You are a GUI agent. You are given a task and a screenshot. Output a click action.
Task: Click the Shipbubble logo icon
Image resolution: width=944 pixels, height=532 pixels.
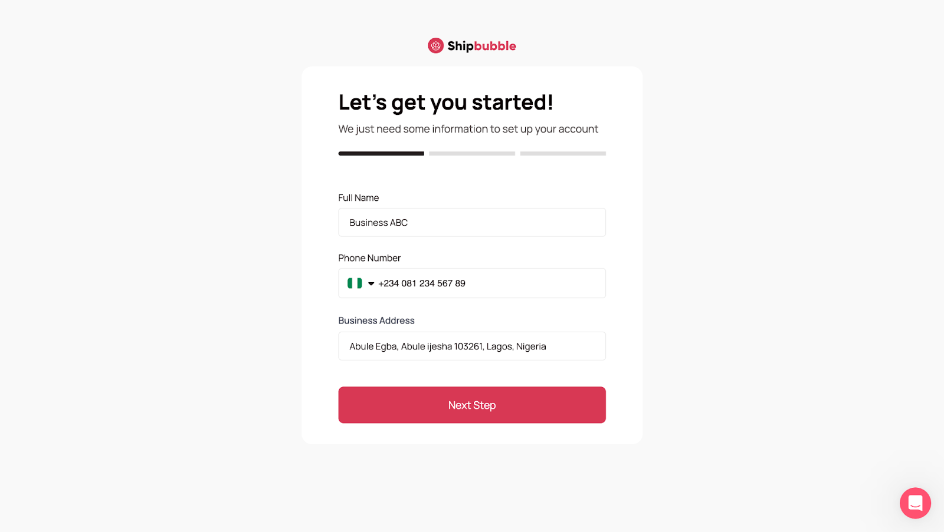pyautogui.click(x=435, y=45)
